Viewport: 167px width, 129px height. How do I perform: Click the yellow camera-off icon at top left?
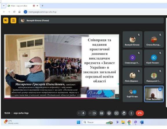6,20
